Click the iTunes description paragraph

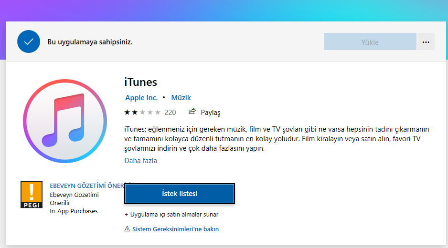click(x=277, y=139)
